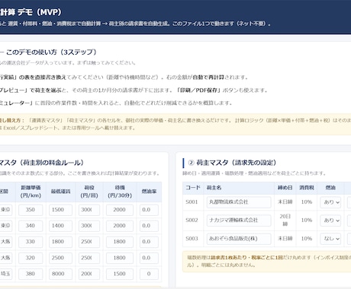
Task: Edit the 燃油率 field in the 350 row
Action: [x=149, y=210]
